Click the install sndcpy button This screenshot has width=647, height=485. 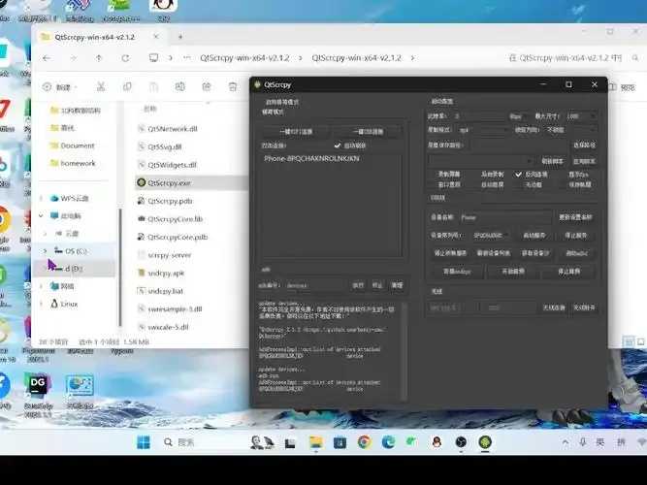(x=457, y=272)
